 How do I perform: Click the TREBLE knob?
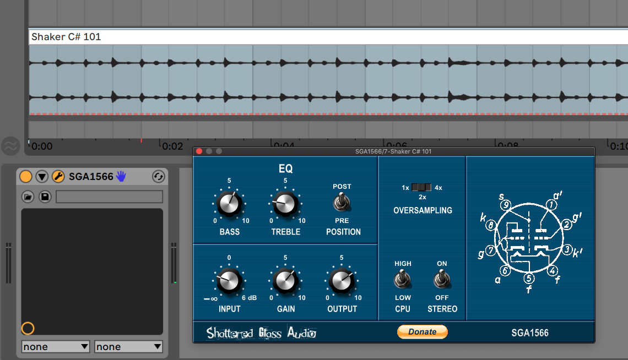285,204
